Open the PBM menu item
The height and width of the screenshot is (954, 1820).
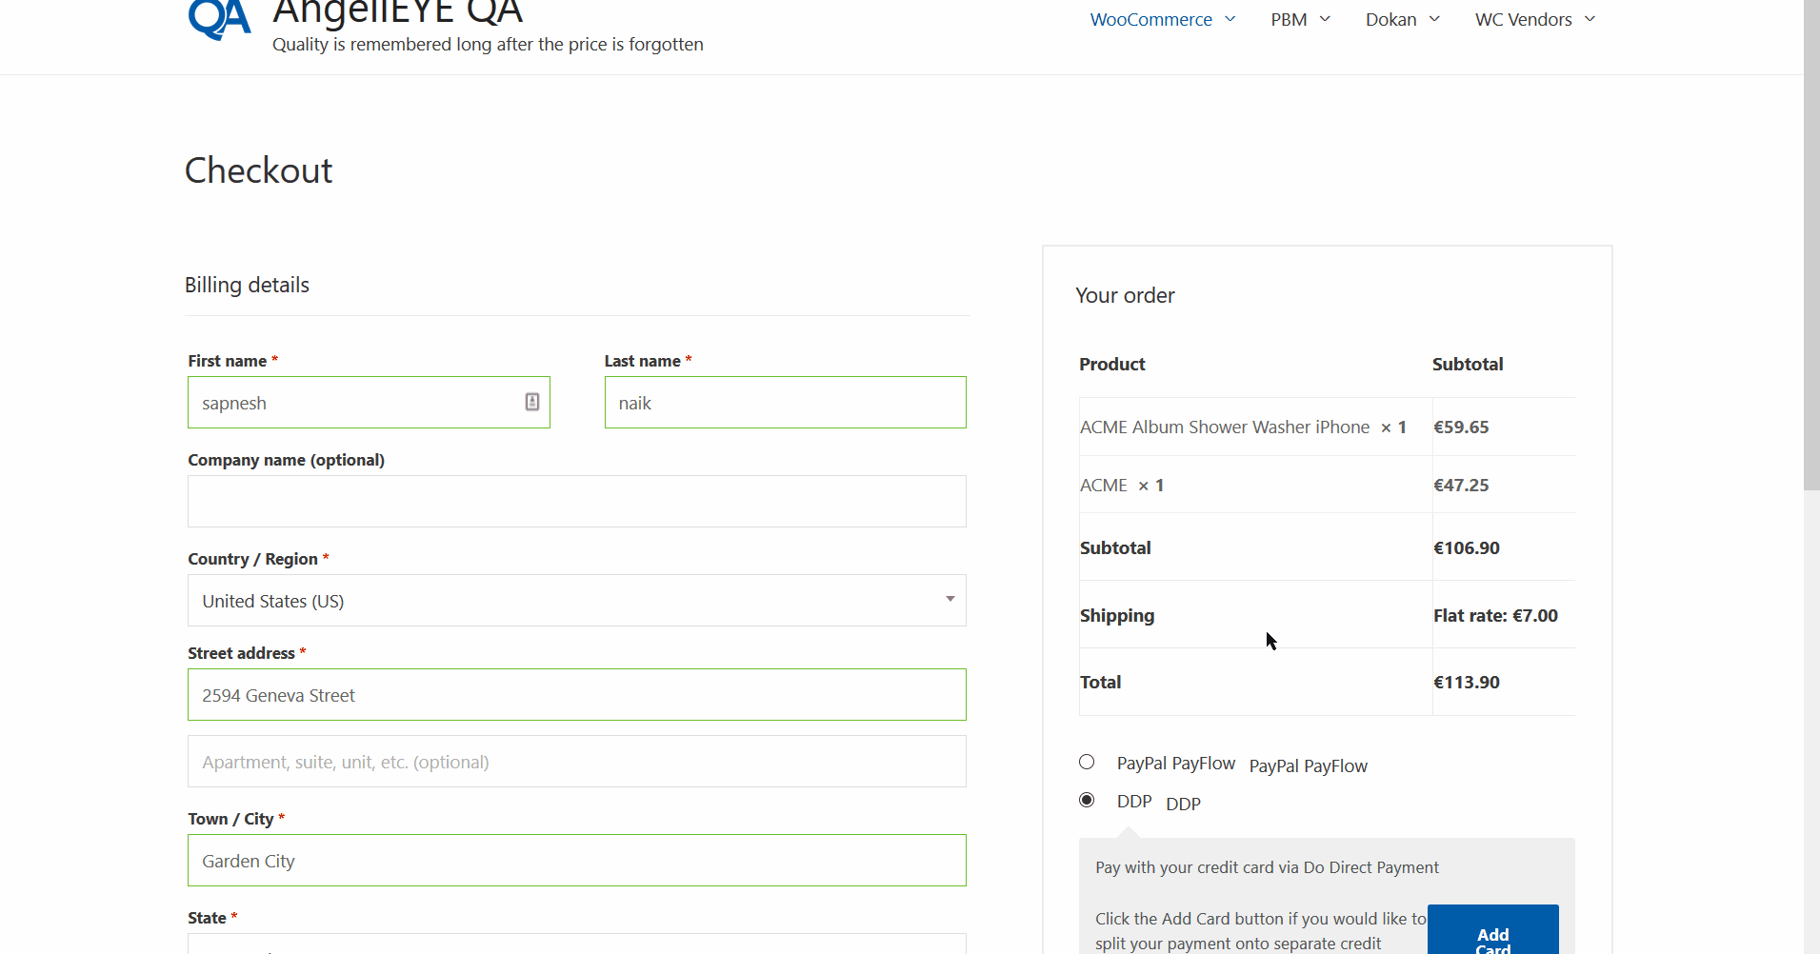1289,19
